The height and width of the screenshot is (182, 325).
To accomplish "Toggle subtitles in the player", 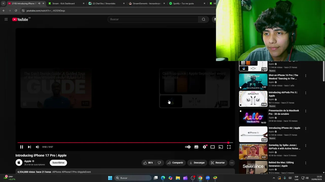I will tap(196, 147).
